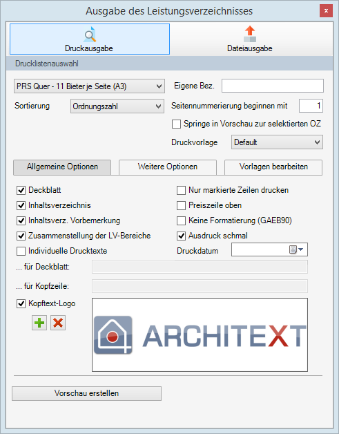
Task: Open the Druckdatum calendar picker
Action: [296, 249]
